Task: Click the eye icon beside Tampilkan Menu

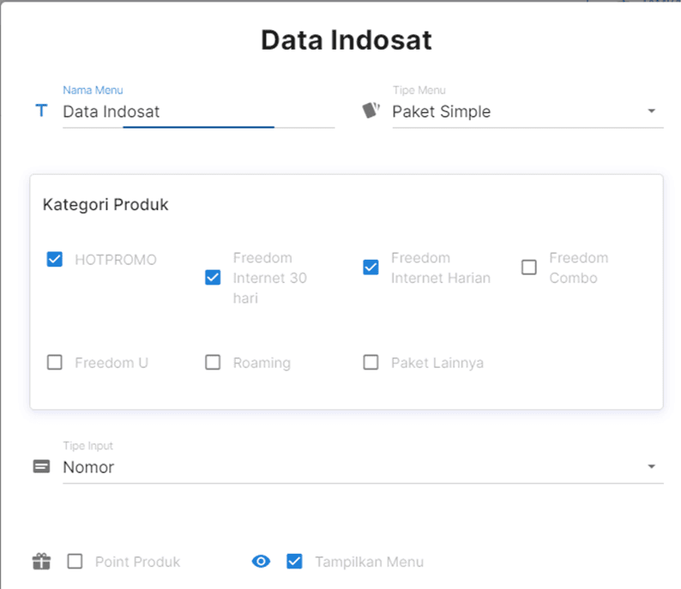Action: pos(261,562)
